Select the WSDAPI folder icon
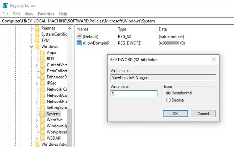 (x=42, y=138)
